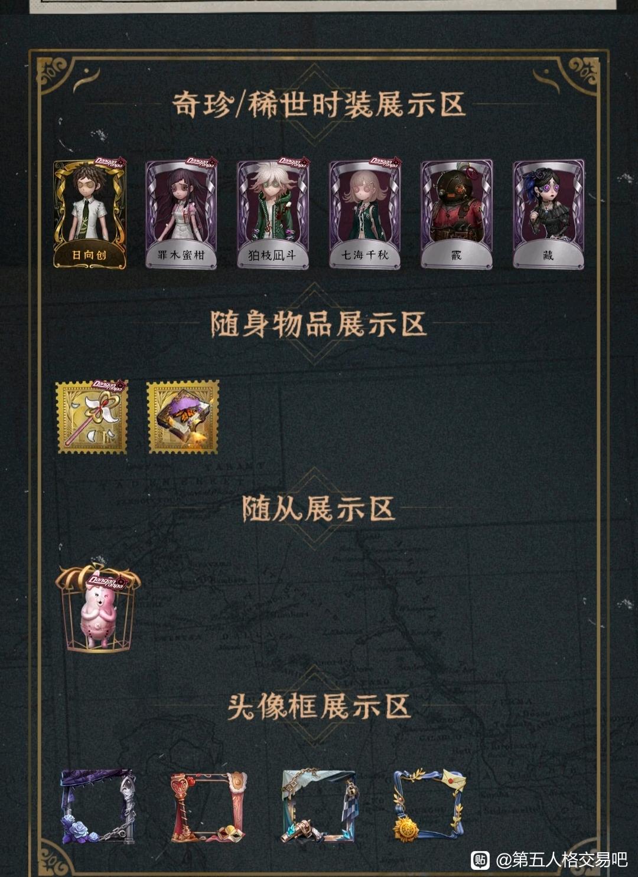Click the 随身物品展示区 heading
Image resolution: width=638 pixels, height=877 pixels.
click(x=319, y=324)
